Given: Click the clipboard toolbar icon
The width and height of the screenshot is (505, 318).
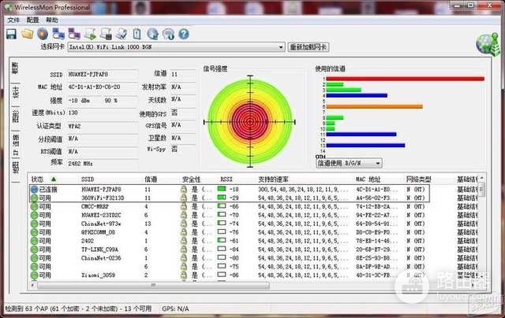Looking at the screenshot, I should click(137, 34).
